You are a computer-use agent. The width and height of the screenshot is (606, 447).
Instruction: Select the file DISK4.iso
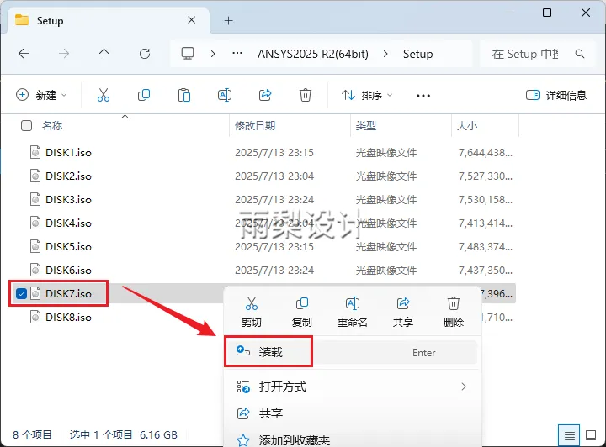(x=68, y=223)
